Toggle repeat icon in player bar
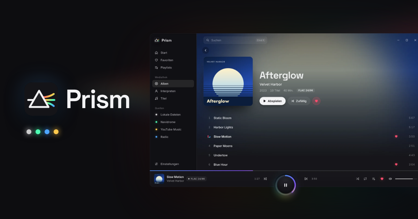 click(x=365, y=179)
